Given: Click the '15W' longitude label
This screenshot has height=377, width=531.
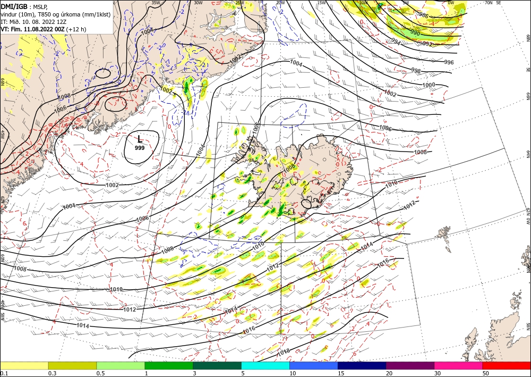Looking at the screenshot, I should (321, 3).
